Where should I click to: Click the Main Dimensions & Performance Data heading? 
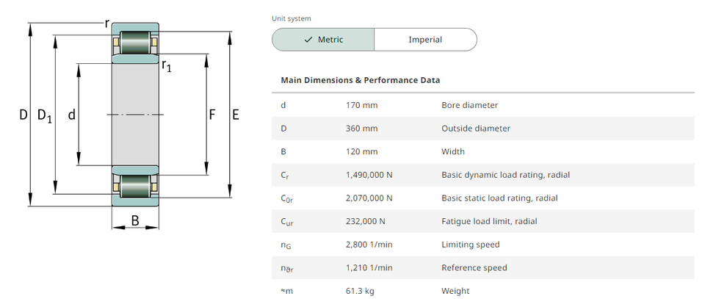pos(361,80)
